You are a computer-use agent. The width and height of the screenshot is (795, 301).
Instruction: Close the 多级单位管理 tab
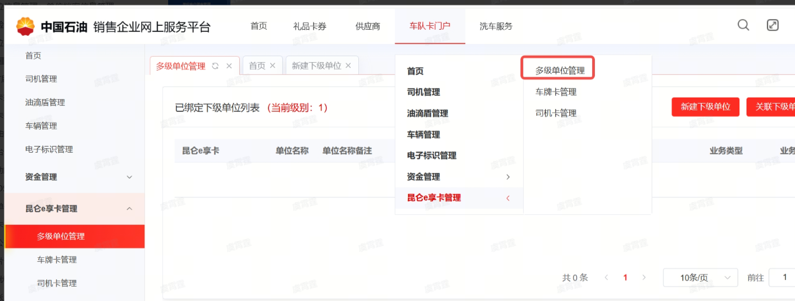(x=229, y=66)
